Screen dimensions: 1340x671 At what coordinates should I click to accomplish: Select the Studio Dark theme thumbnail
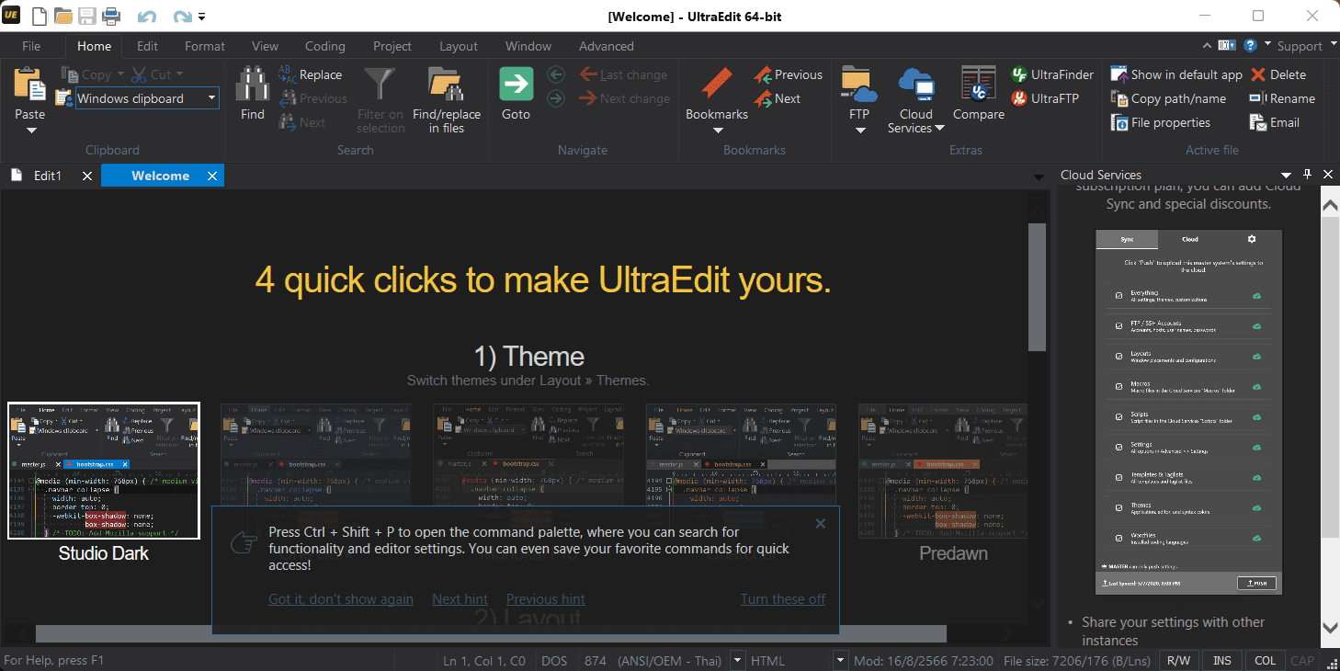pyautogui.click(x=104, y=471)
